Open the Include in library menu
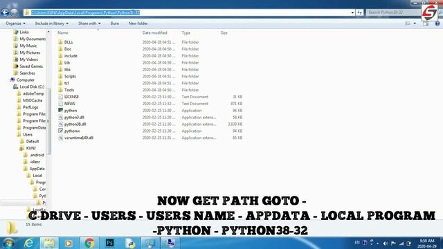 pos(52,24)
